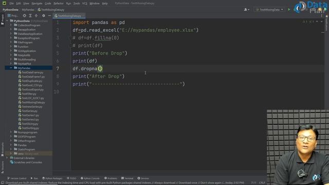
Task: Collapse the PythonData root folder
Action: click(7, 21)
